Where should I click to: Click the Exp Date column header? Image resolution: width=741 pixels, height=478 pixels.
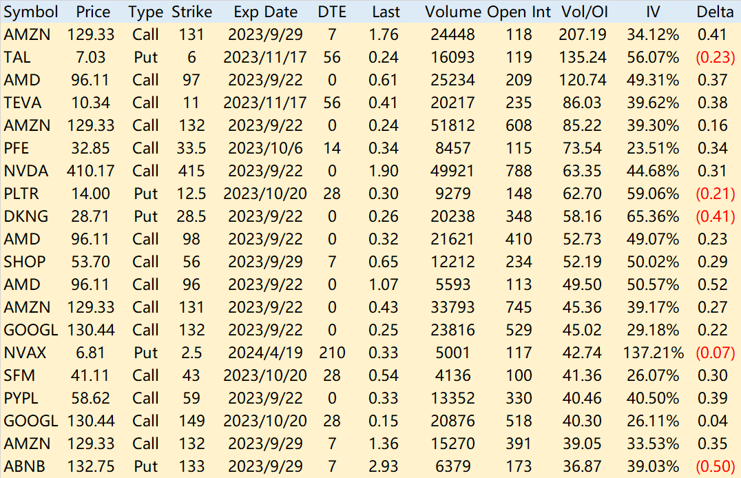point(266,12)
